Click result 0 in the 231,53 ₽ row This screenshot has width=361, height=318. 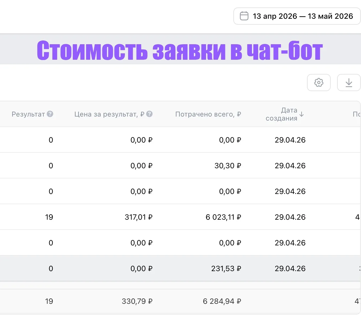tap(51, 268)
